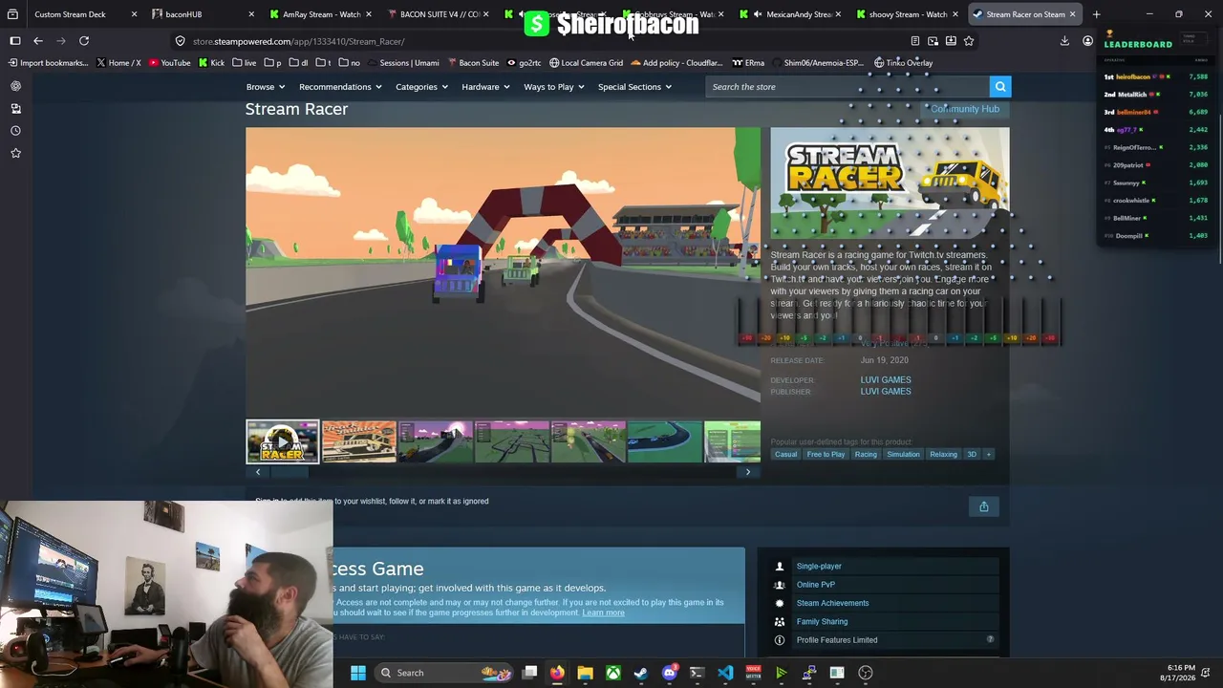Open the Single-player feature link

[819, 567]
